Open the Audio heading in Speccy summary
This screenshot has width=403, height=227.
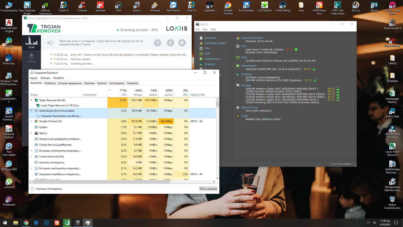click(245, 116)
